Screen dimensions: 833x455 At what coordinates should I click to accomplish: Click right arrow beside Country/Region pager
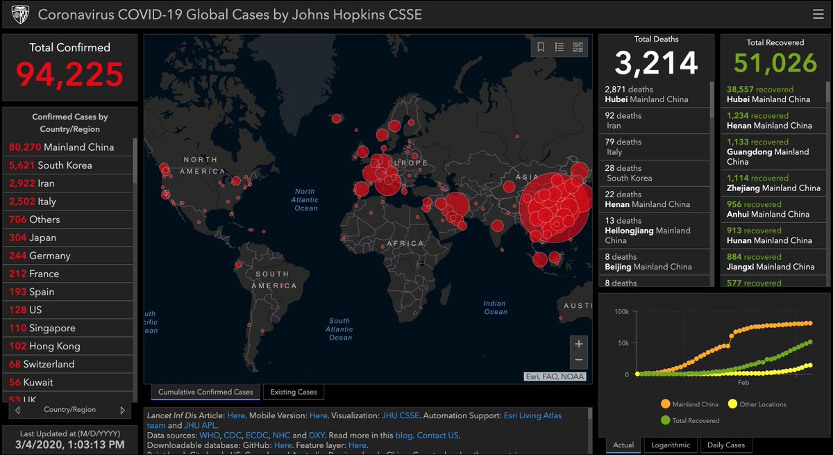(x=123, y=410)
